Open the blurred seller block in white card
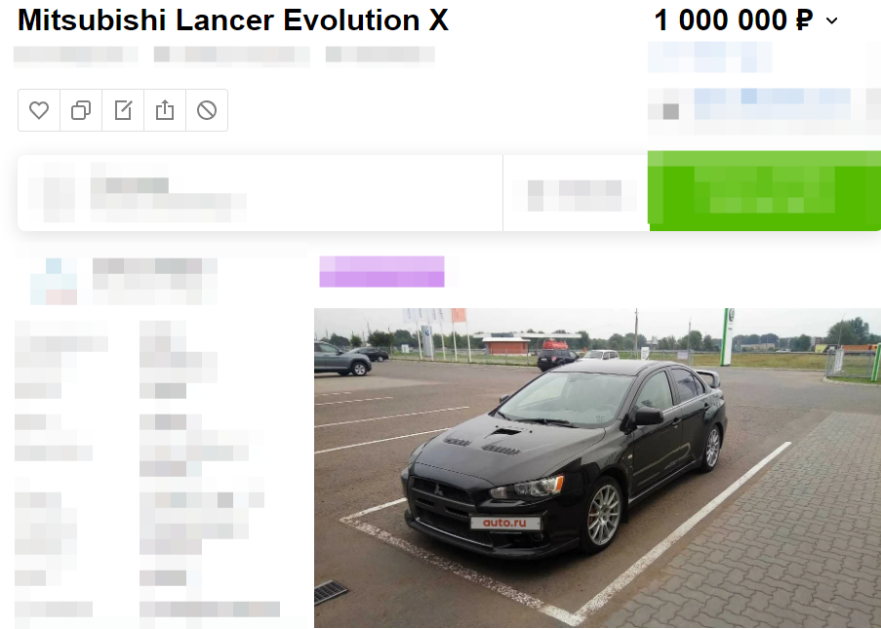Viewport: 881px width, 629px height. click(138, 193)
